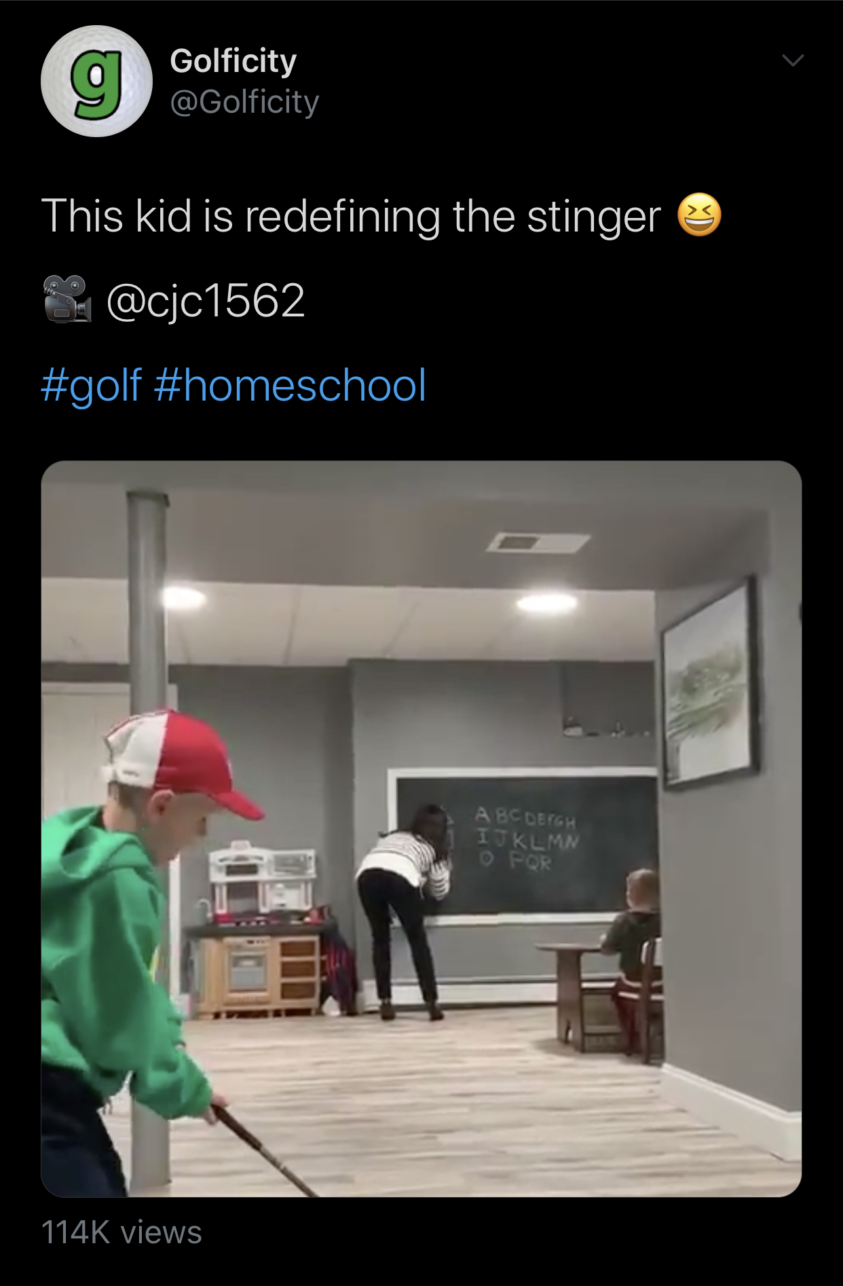Open the #golf hashtag

[91, 385]
